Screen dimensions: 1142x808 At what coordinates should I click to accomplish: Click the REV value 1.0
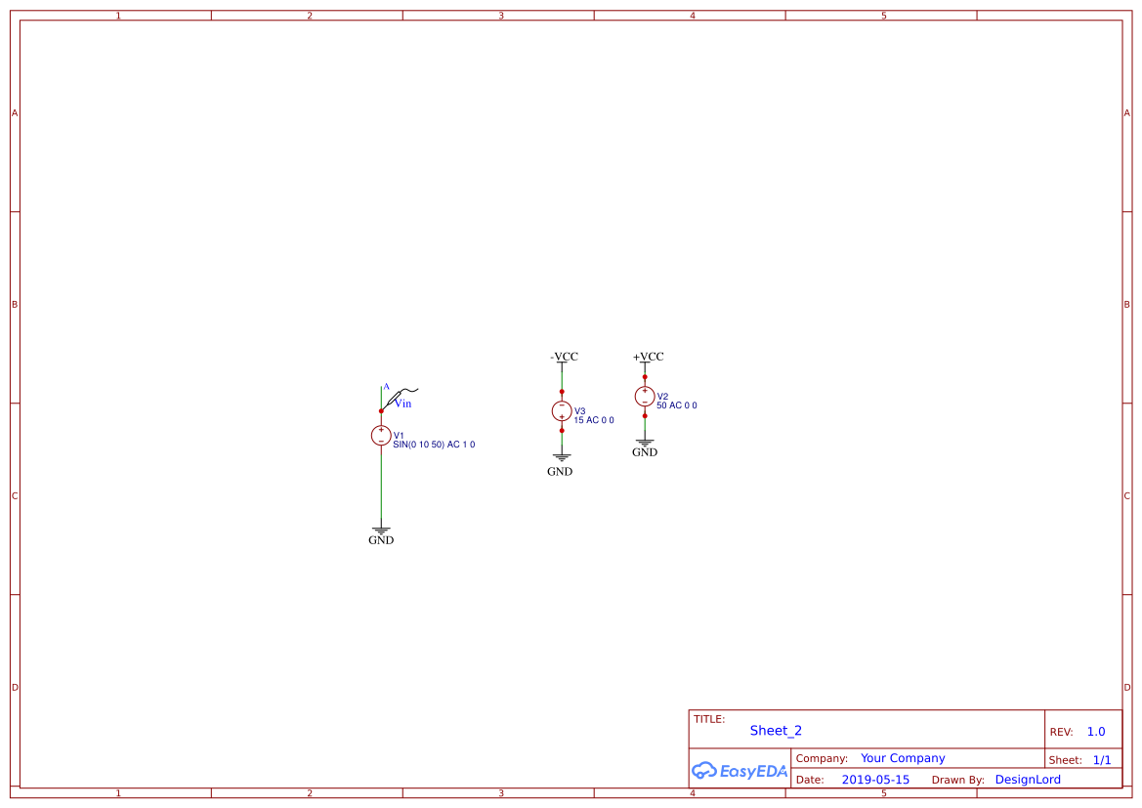coord(1094,731)
